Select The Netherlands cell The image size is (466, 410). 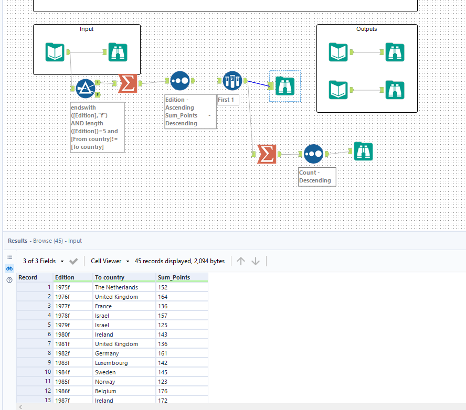[x=124, y=287]
